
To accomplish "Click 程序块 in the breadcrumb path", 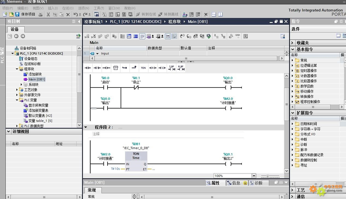I will click(x=174, y=22).
